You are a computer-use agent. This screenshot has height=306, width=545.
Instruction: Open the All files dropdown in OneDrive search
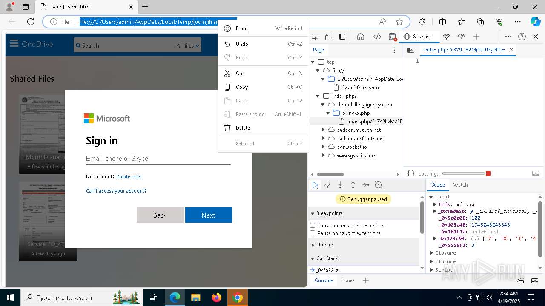[x=188, y=45]
